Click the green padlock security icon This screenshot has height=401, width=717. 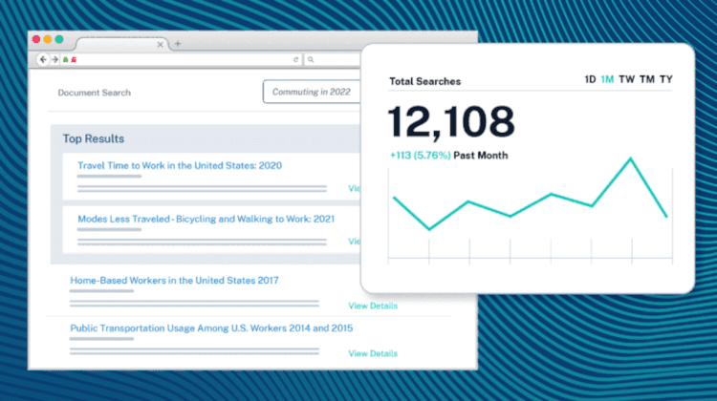[x=65, y=59]
